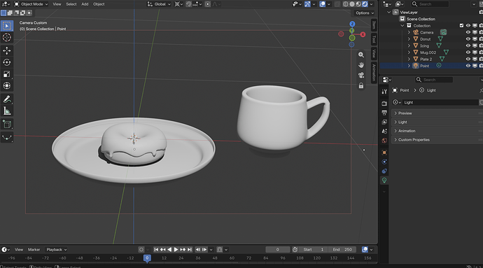Select the Scale tool
Screen dimensions: 483x268
[x=7, y=74]
